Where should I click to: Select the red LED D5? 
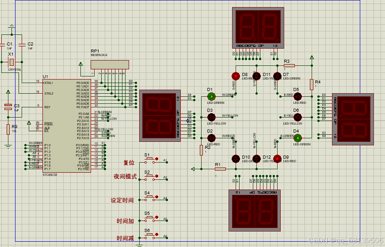[x=297, y=96]
